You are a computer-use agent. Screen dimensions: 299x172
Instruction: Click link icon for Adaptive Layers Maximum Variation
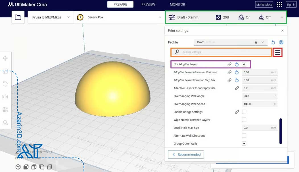point(229,72)
